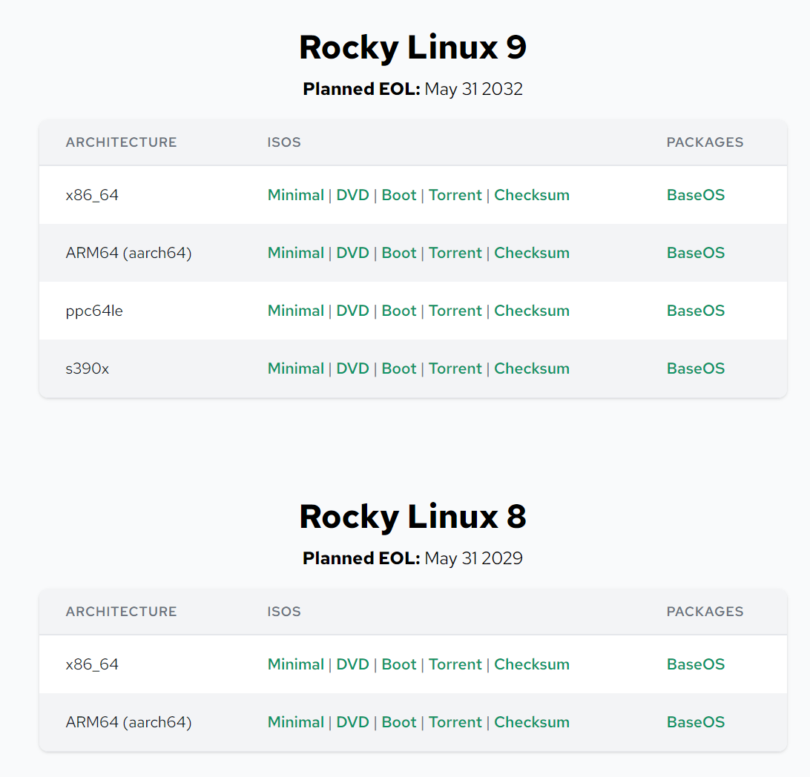Download the Minimal ISO for Rocky Linux 9 x86_64
The height and width of the screenshot is (777, 810).
click(295, 194)
